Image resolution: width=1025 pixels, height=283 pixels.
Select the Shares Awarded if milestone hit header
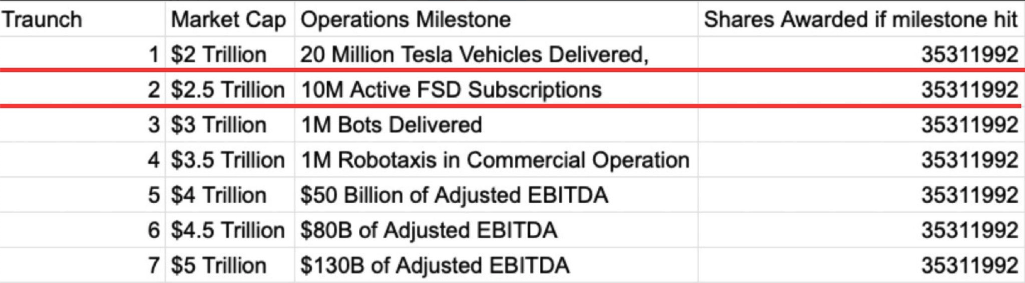pos(860,20)
